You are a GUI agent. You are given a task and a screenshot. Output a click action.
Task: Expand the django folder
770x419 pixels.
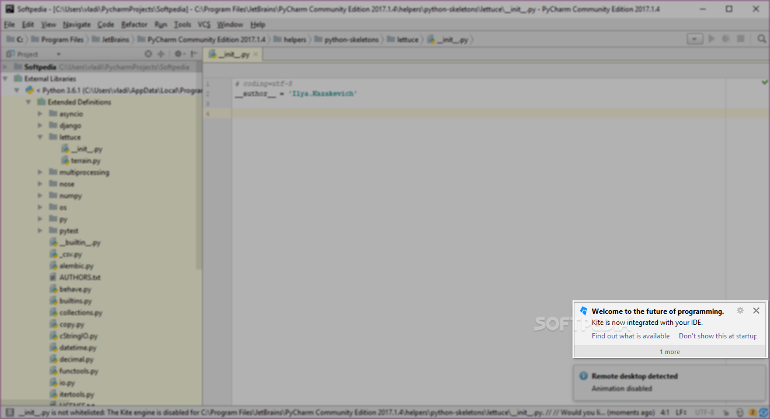[x=40, y=126]
